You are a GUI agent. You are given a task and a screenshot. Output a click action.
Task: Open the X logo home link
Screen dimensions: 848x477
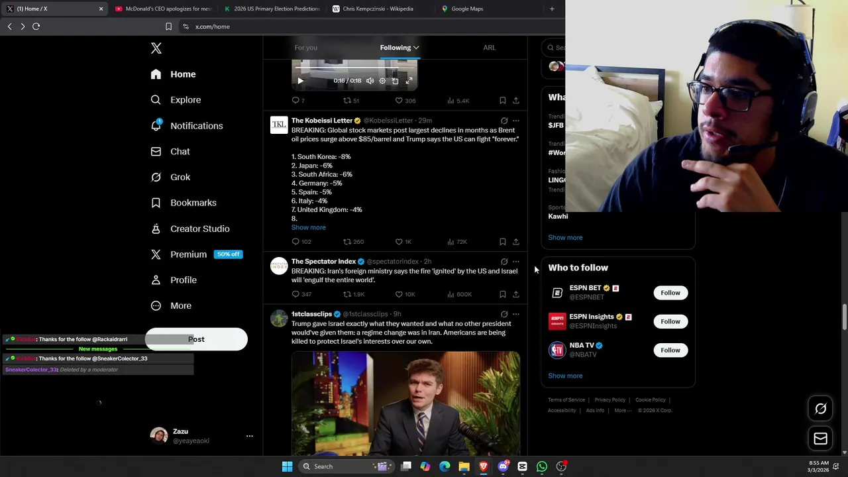tap(156, 48)
